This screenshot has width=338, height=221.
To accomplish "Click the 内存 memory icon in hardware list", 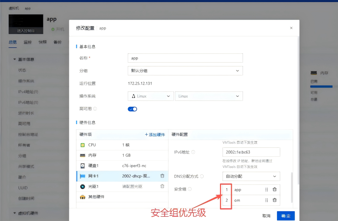I will [x=83, y=155].
